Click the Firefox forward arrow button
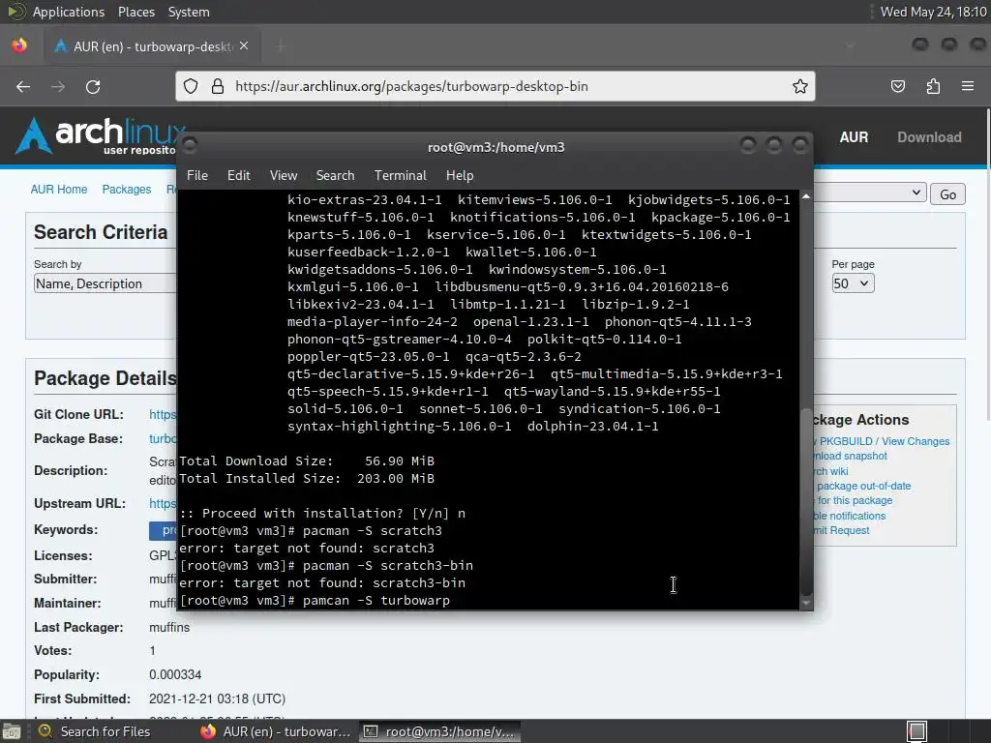This screenshot has height=743, width=991. [58, 86]
